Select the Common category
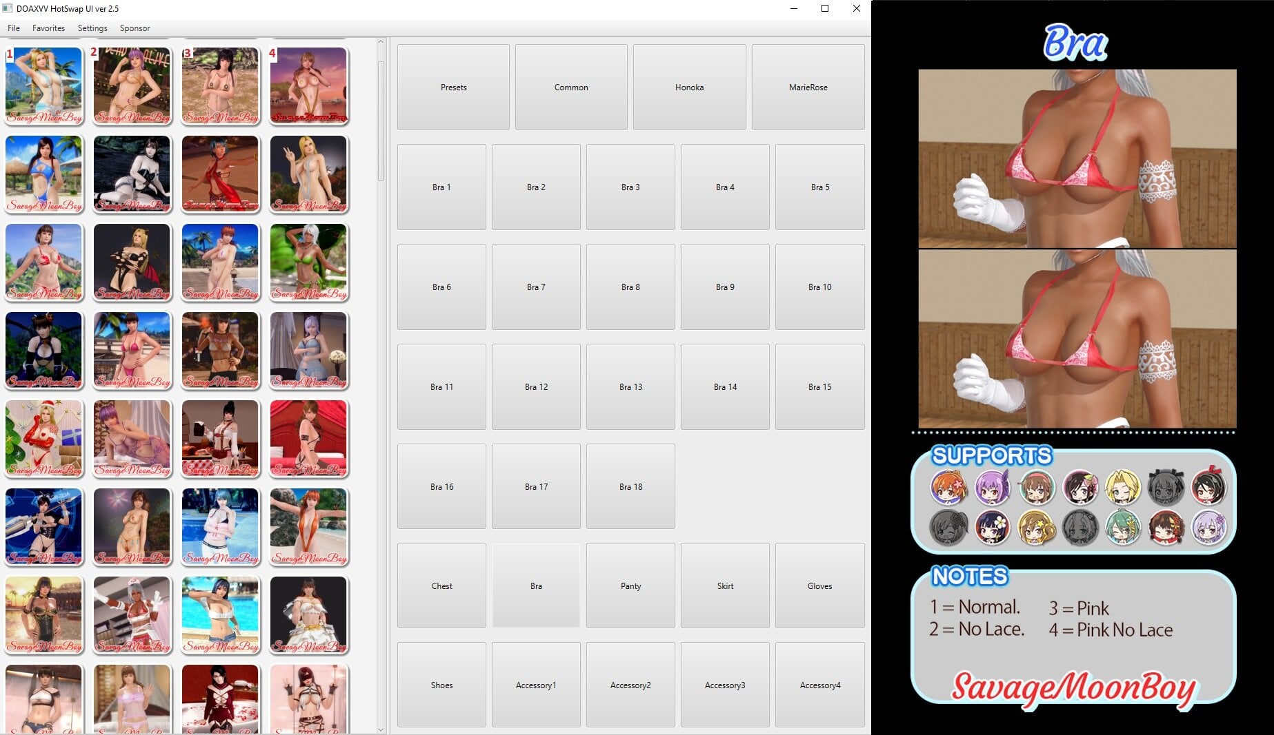1274x735 pixels. tap(571, 87)
